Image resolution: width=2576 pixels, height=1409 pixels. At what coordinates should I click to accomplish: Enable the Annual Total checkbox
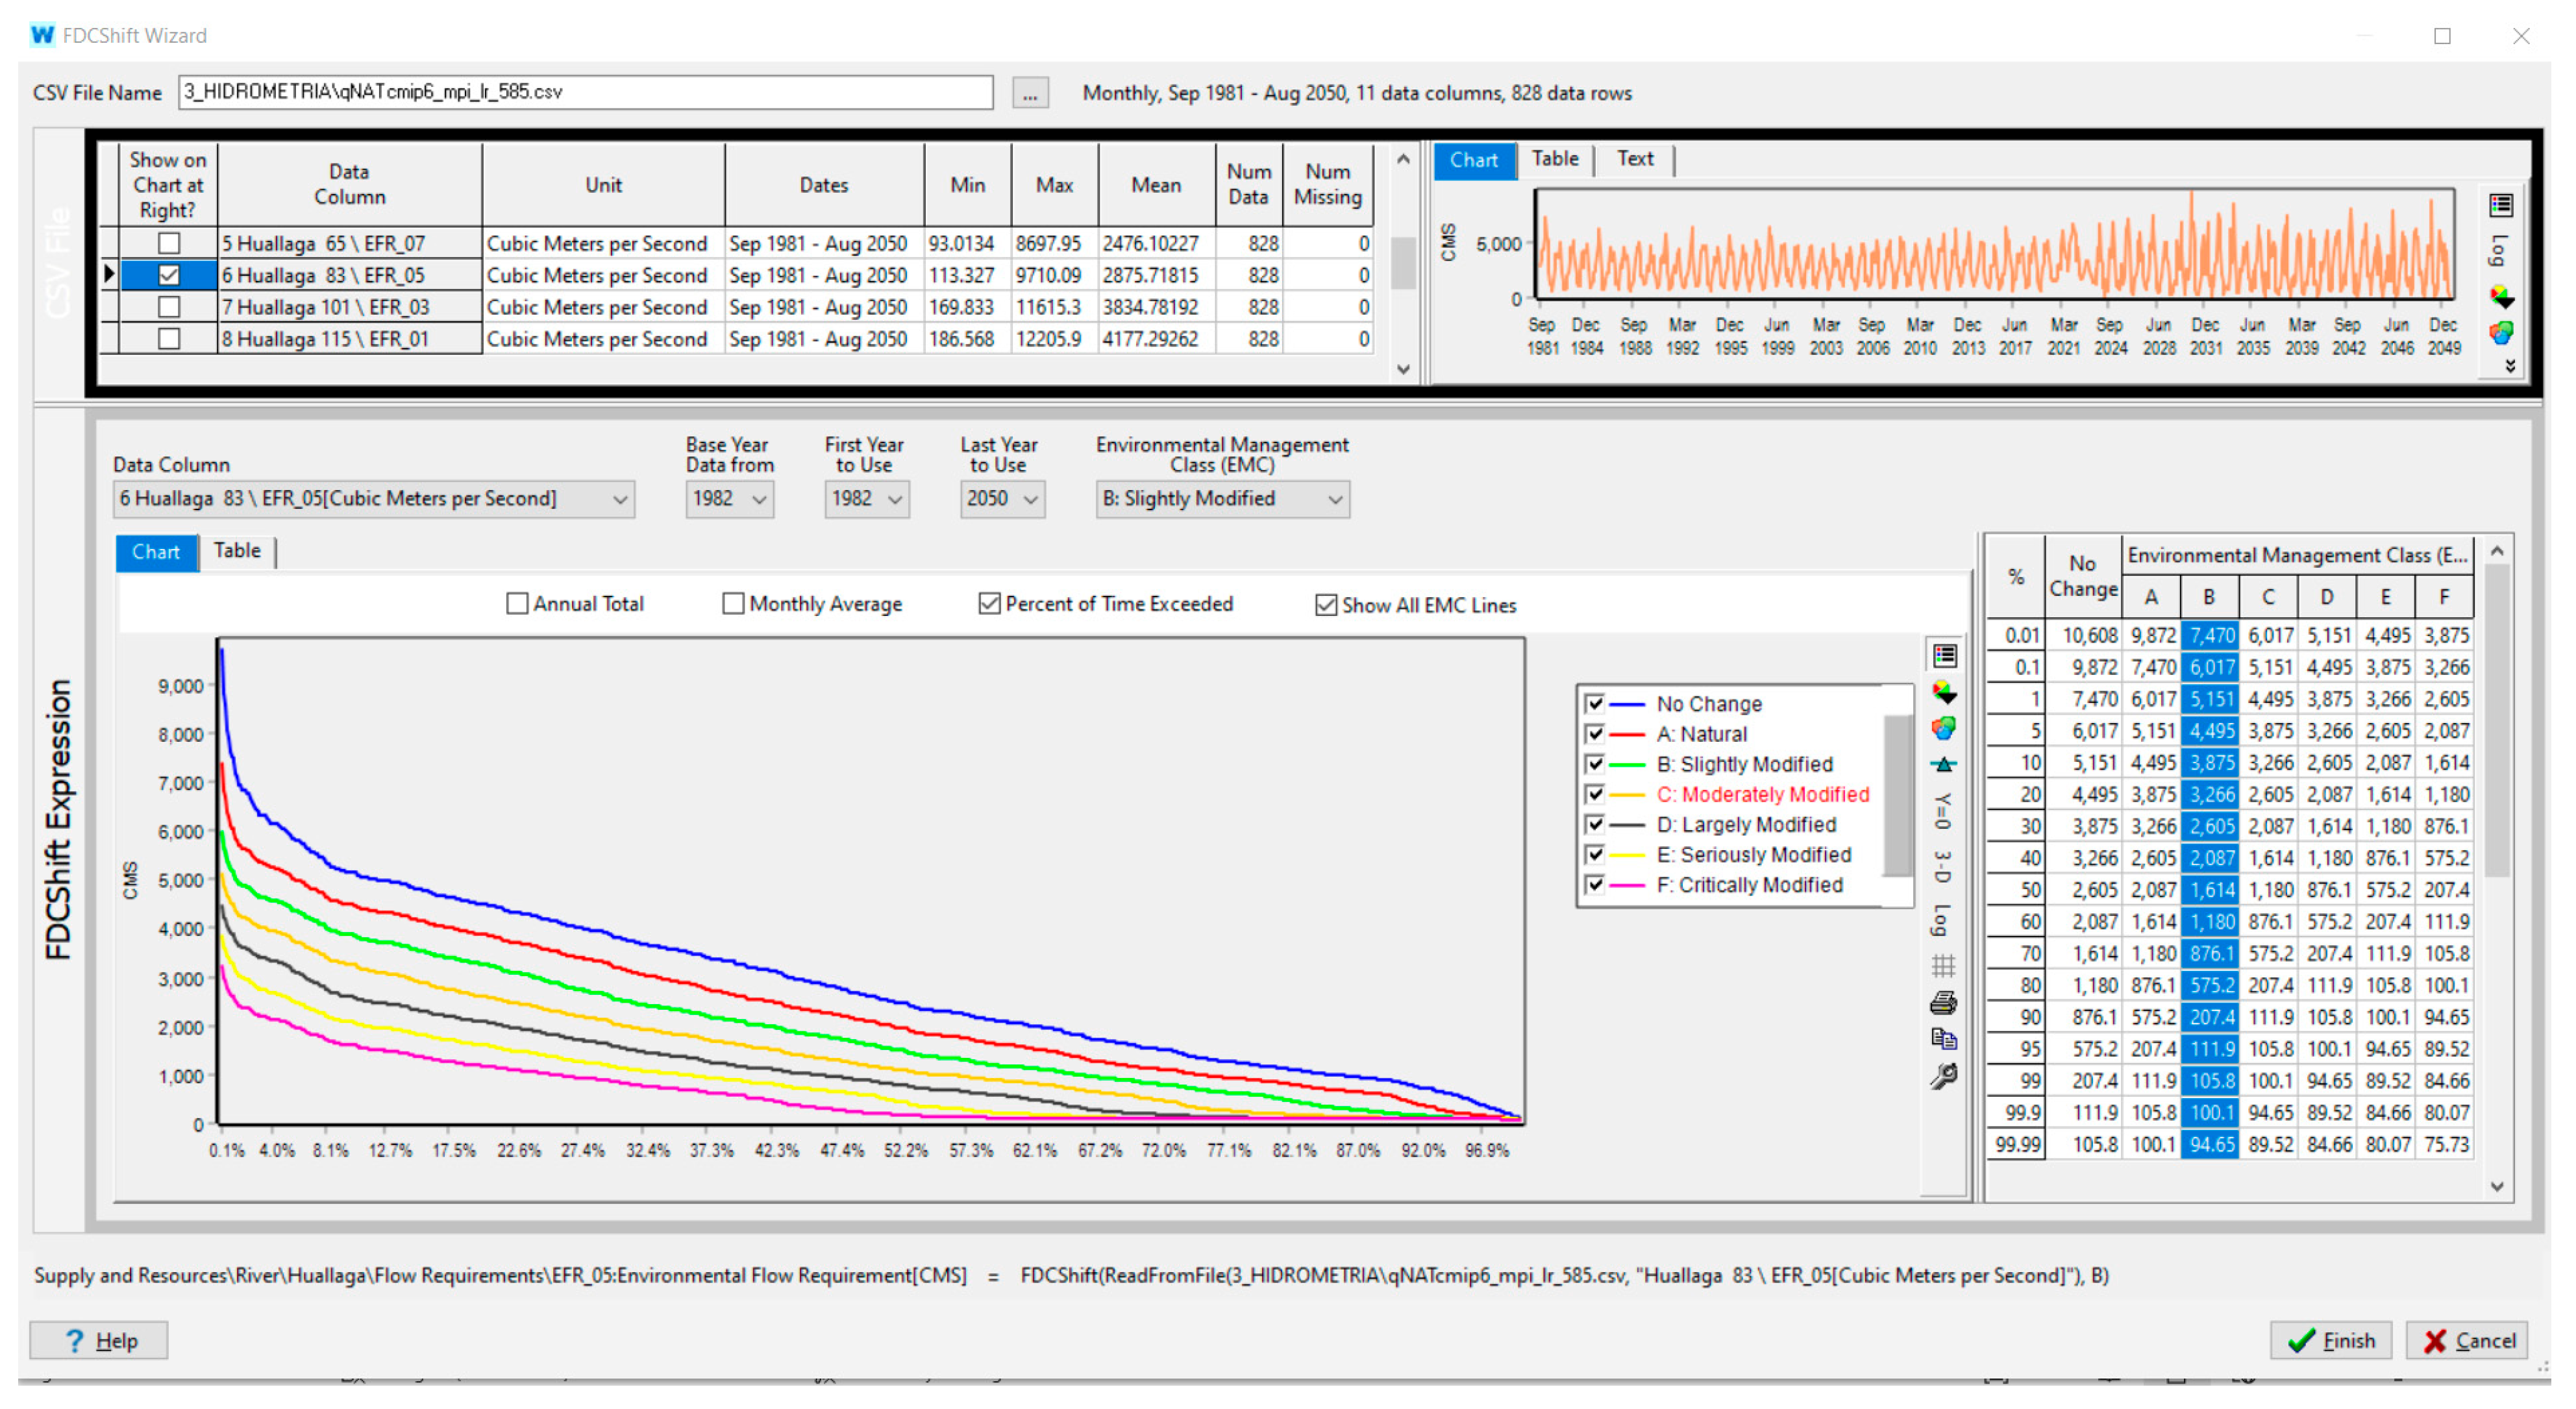tap(517, 603)
